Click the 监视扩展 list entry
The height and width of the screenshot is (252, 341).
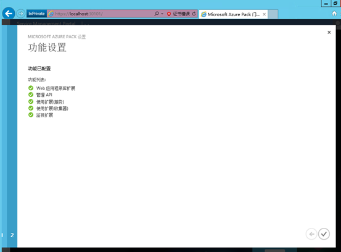[x=44, y=115]
